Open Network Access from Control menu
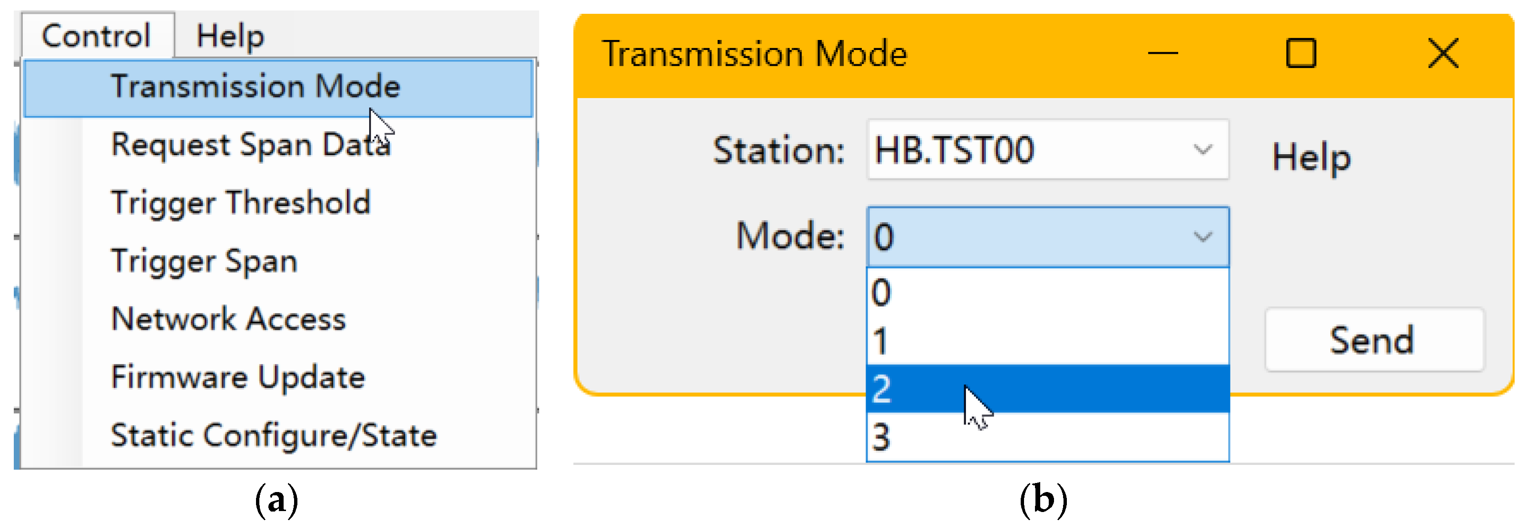 point(228,319)
